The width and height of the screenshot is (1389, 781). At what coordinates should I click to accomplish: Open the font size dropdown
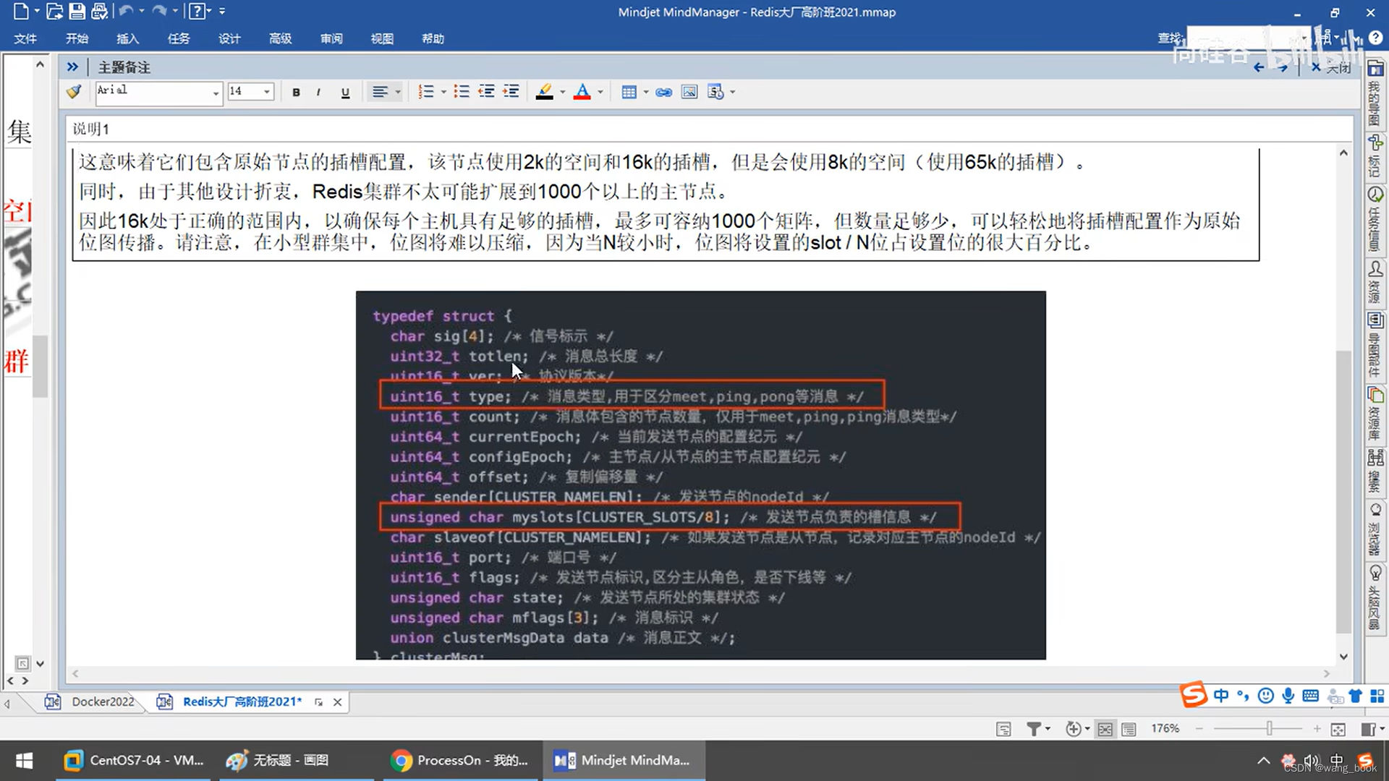(x=266, y=92)
